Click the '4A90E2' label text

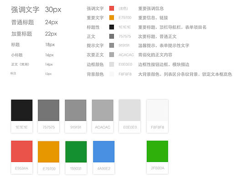pos(104,168)
